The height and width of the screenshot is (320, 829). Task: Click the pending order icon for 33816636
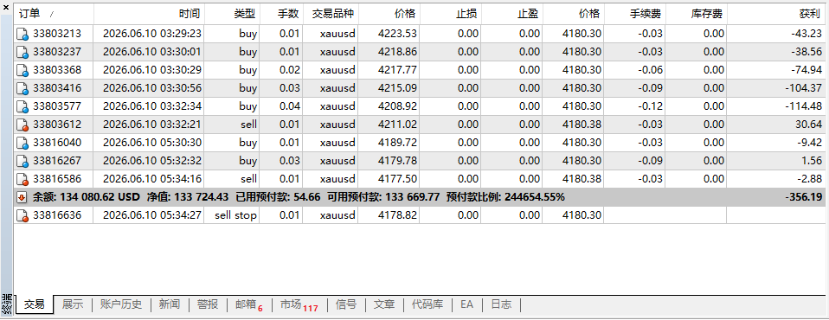coord(22,215)
